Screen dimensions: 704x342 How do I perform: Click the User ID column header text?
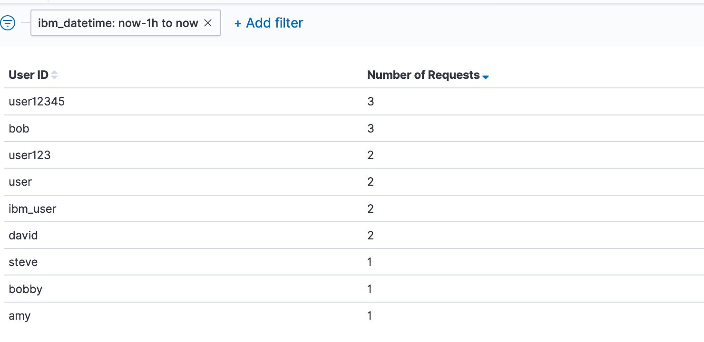click(x=29, y=75)
